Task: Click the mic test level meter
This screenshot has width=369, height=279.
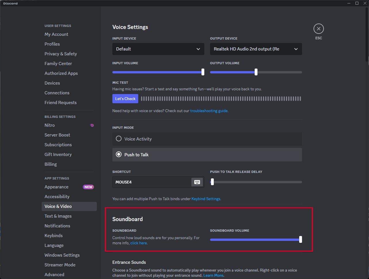Action: (x=221, y=99)
